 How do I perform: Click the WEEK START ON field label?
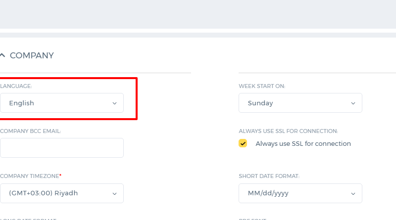point(262,86)
